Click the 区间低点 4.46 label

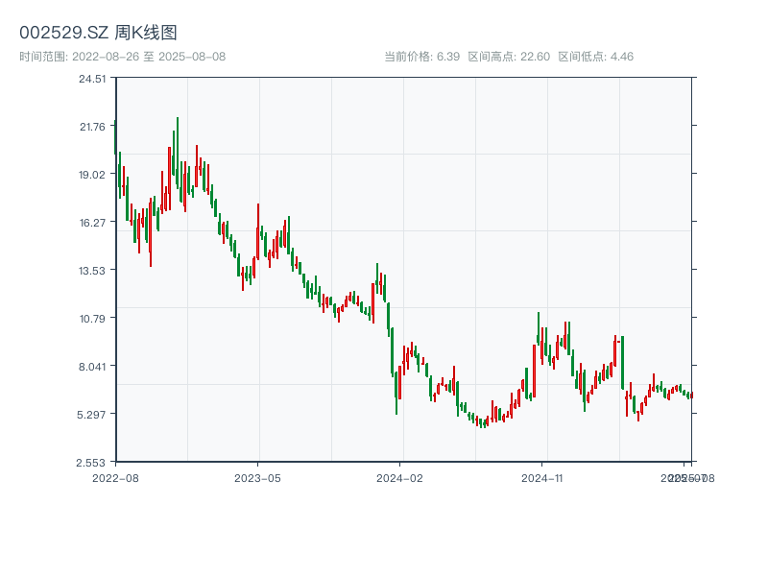coord(595,57)
